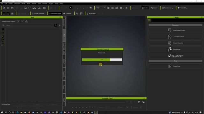This screenshot has height=114, width=204.
Task: Click the Save Project disk icon
Action: (12, 8)
